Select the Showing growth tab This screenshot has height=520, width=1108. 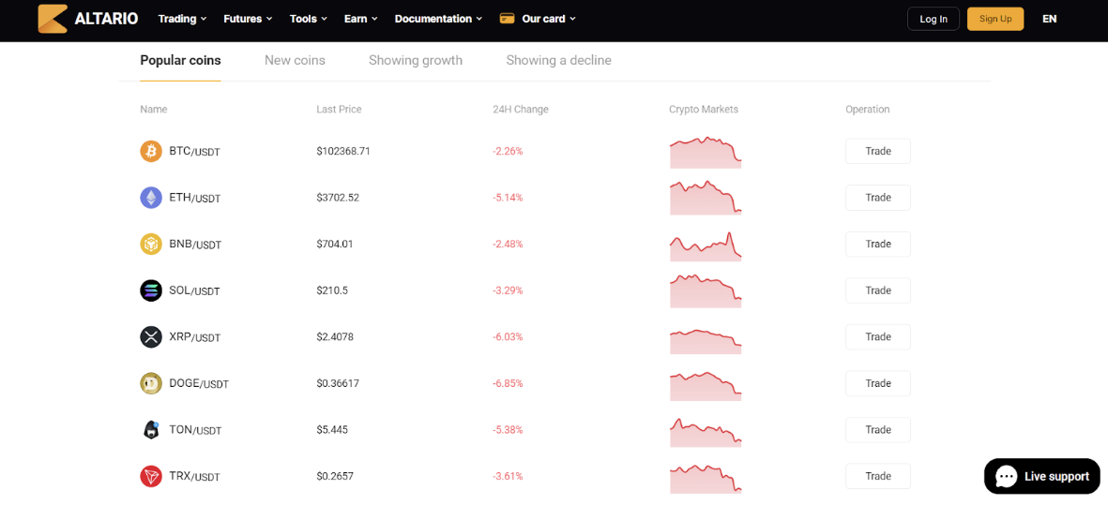pos(416,60)
